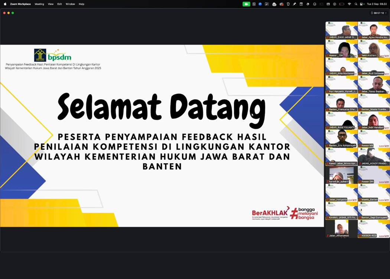Open the Window menu
The height and width of the screenshot is (279, 390).
pyautogui.click(x=71, y=4)
